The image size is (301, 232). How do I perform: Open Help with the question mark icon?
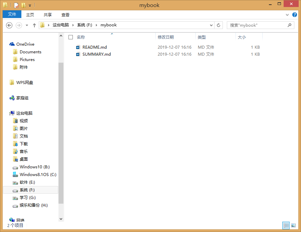coord(294,15)
